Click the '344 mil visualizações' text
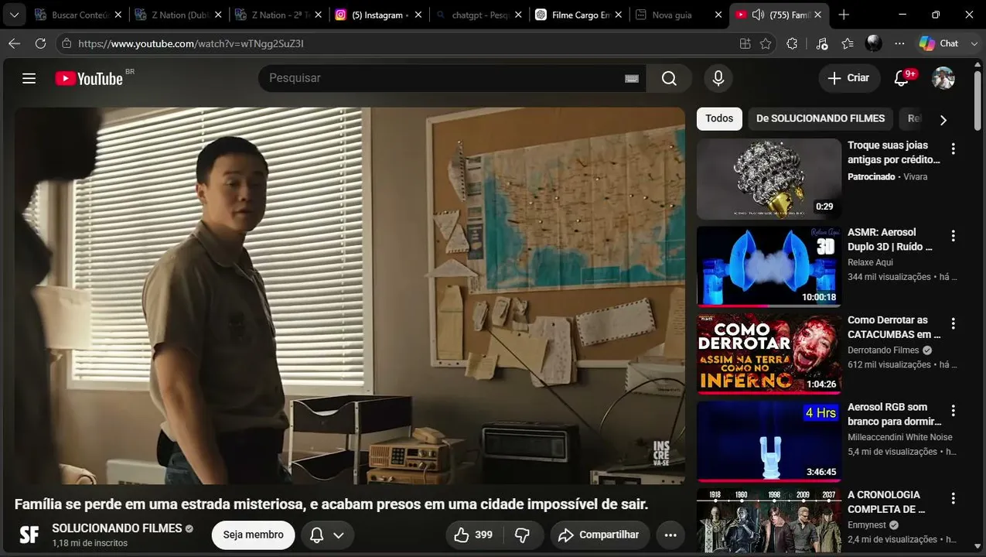Image resolution: width=986 pixels, height=557 pixels. (889, 276)
